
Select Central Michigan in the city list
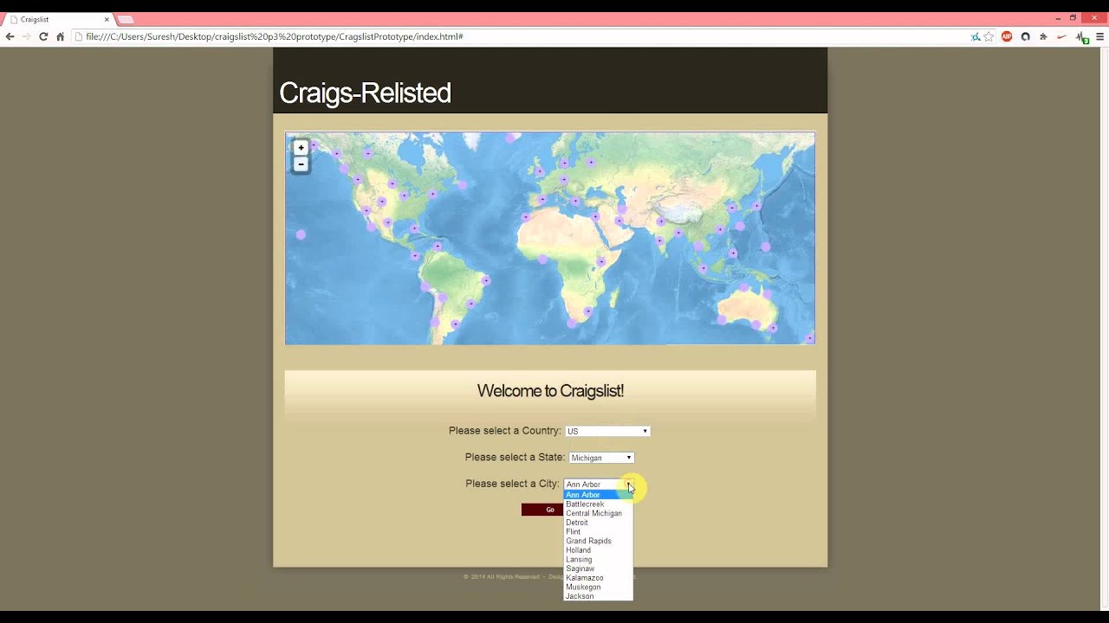click(x=598, y=513)
